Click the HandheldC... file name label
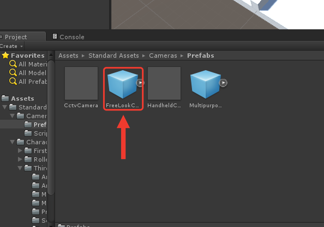 164,106
